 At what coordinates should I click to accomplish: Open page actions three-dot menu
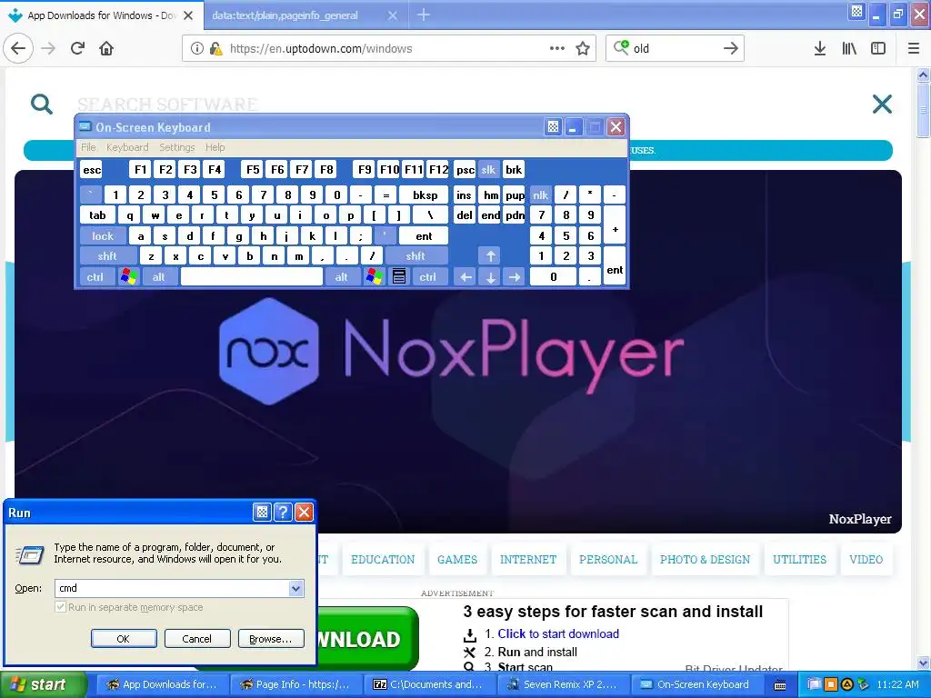[557, 48]
